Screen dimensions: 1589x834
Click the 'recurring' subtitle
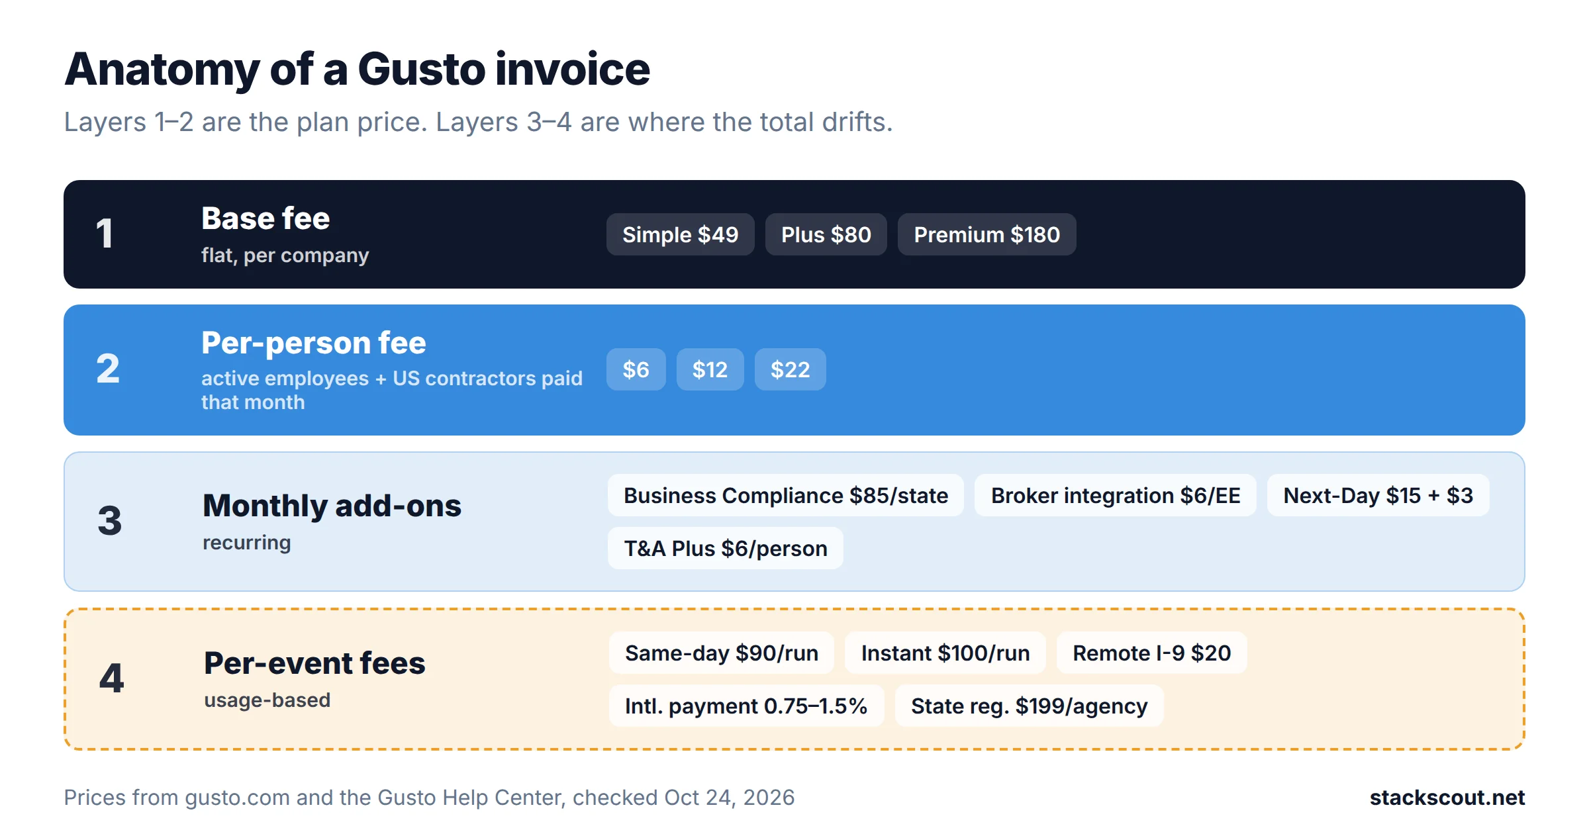(x=246, y=543)
